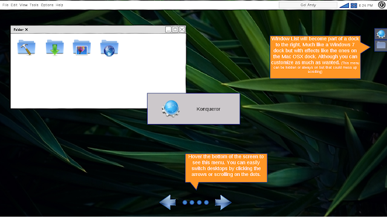Viewport: 387px width, 217px height.
Task: Select the fourth desktop dot
Action: click(206, 203)
